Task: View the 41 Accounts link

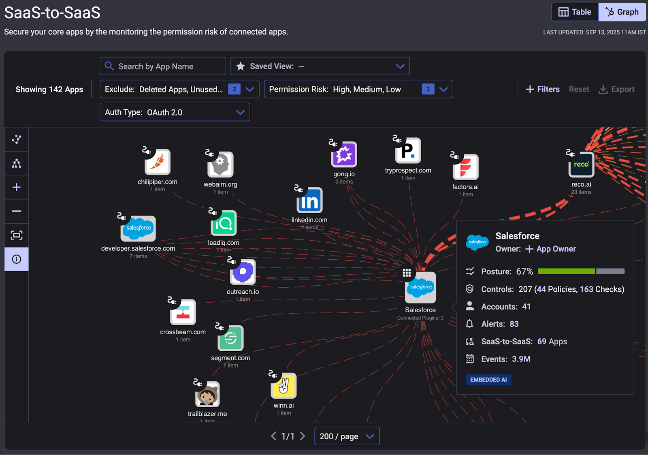Action: [526, 307]
